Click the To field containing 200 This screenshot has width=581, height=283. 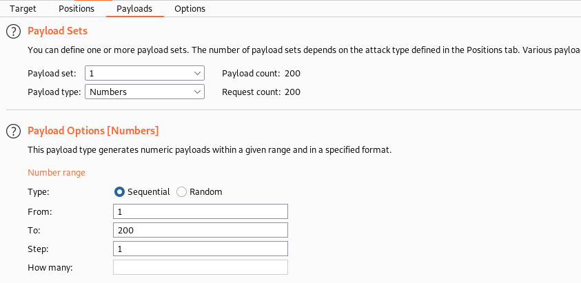[x=200, y=230]
